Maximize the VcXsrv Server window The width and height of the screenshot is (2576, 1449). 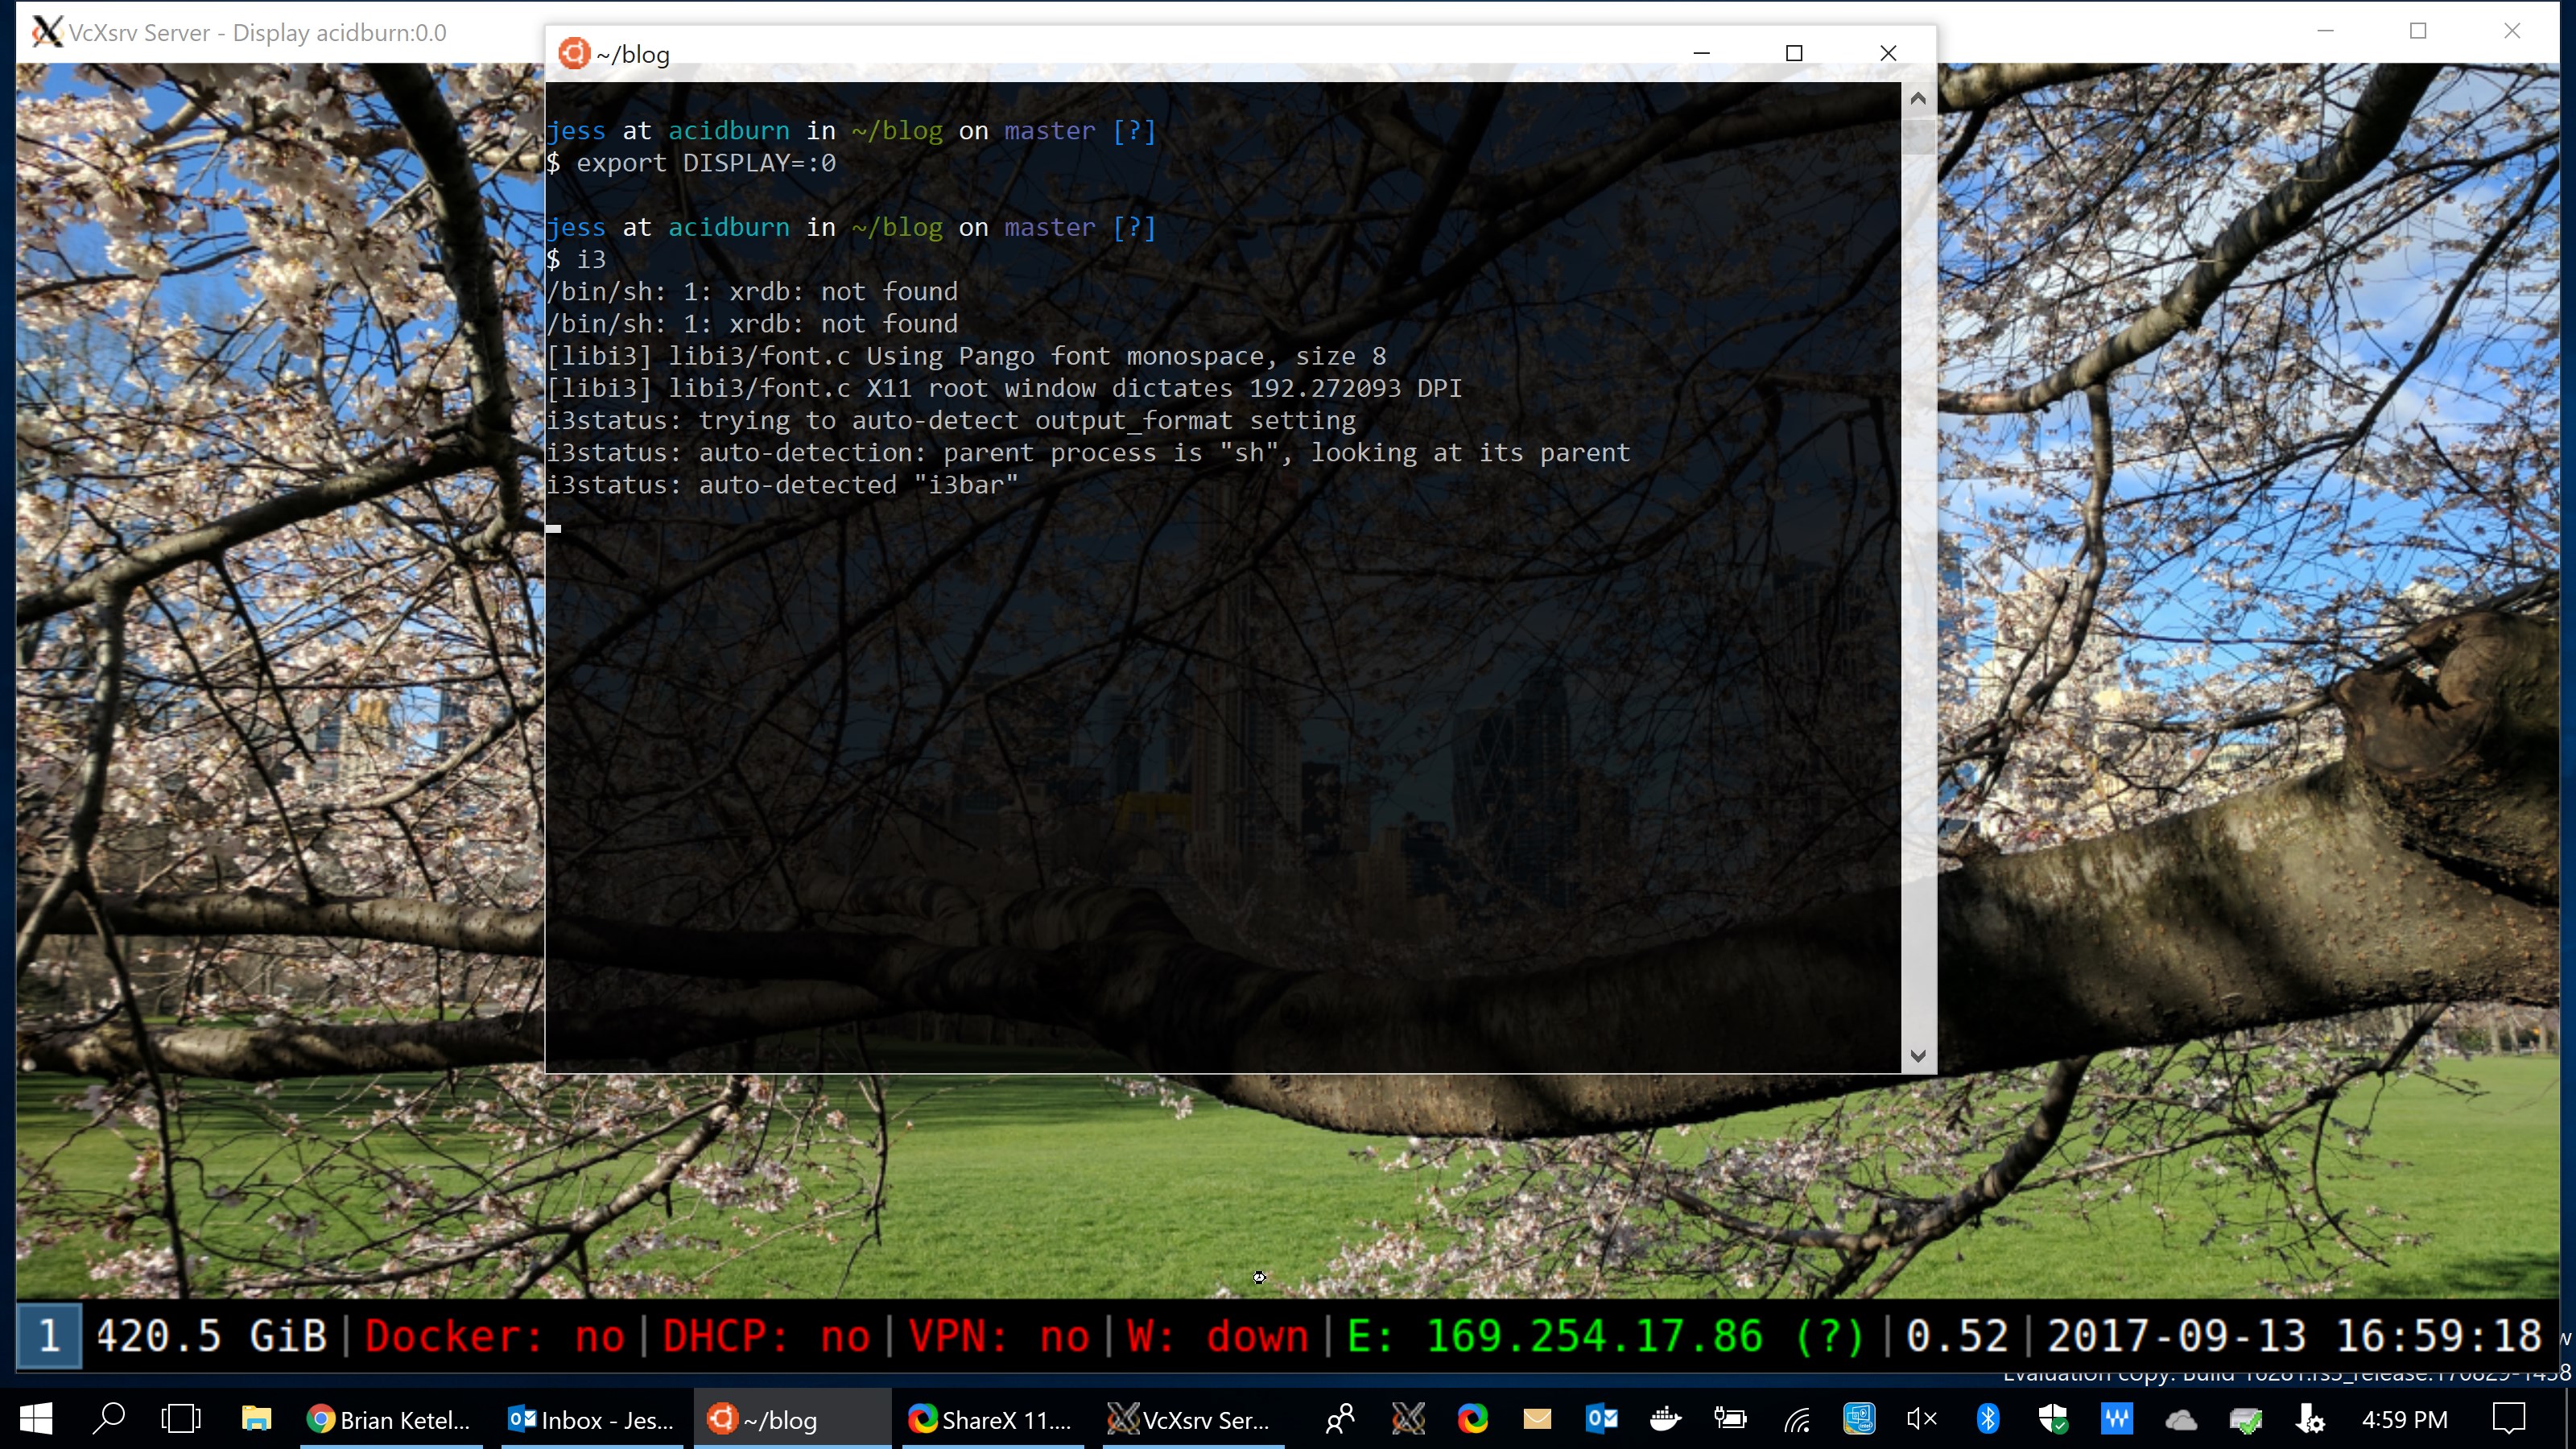pos(2418,31)
